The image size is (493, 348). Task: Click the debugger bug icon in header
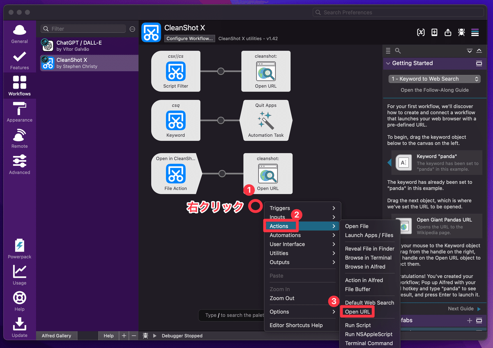click(461, 32)
